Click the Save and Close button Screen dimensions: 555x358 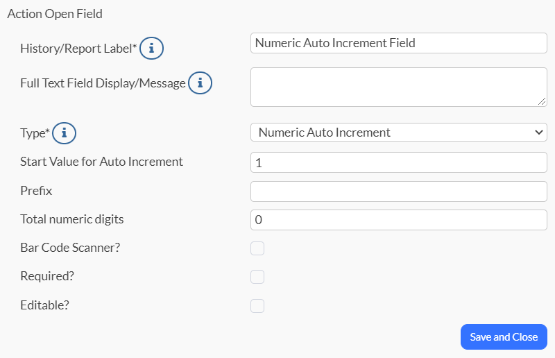[504, 336]
